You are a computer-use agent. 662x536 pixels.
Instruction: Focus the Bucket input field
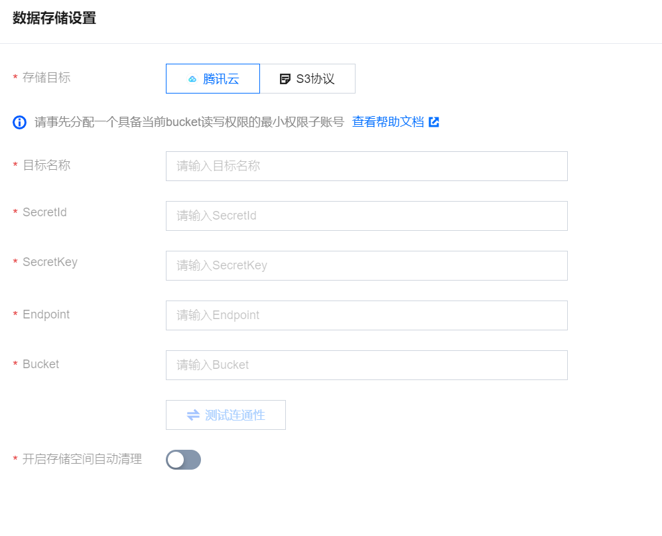[x=366, y=365]
